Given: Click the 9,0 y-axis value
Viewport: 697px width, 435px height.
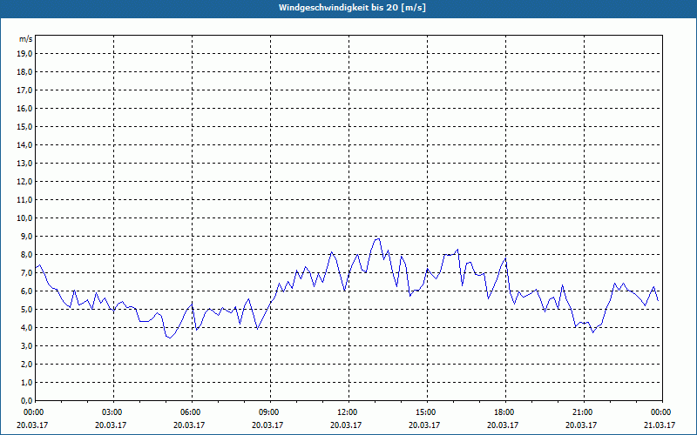Looking at the screenshot, I should pos(26,236).
